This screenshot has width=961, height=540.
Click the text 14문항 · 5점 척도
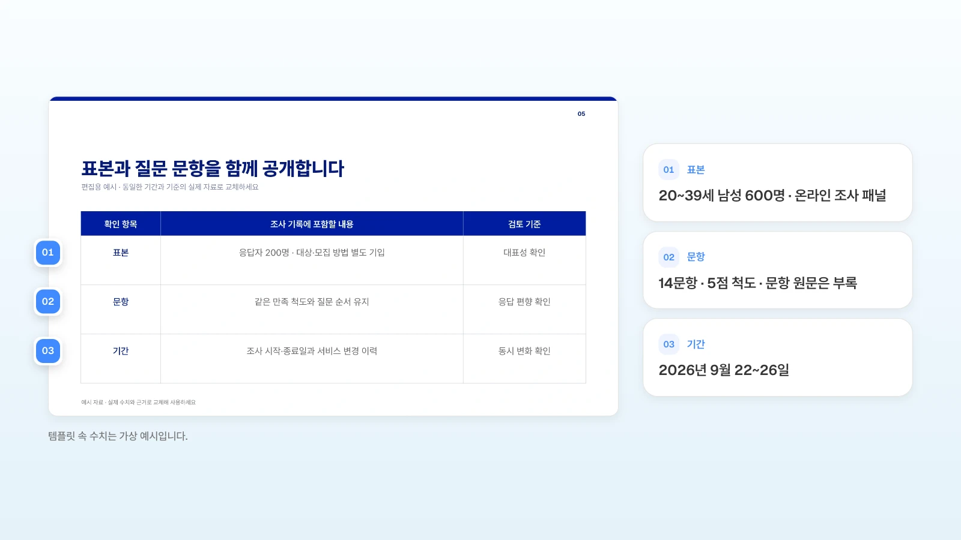point(707,283)
